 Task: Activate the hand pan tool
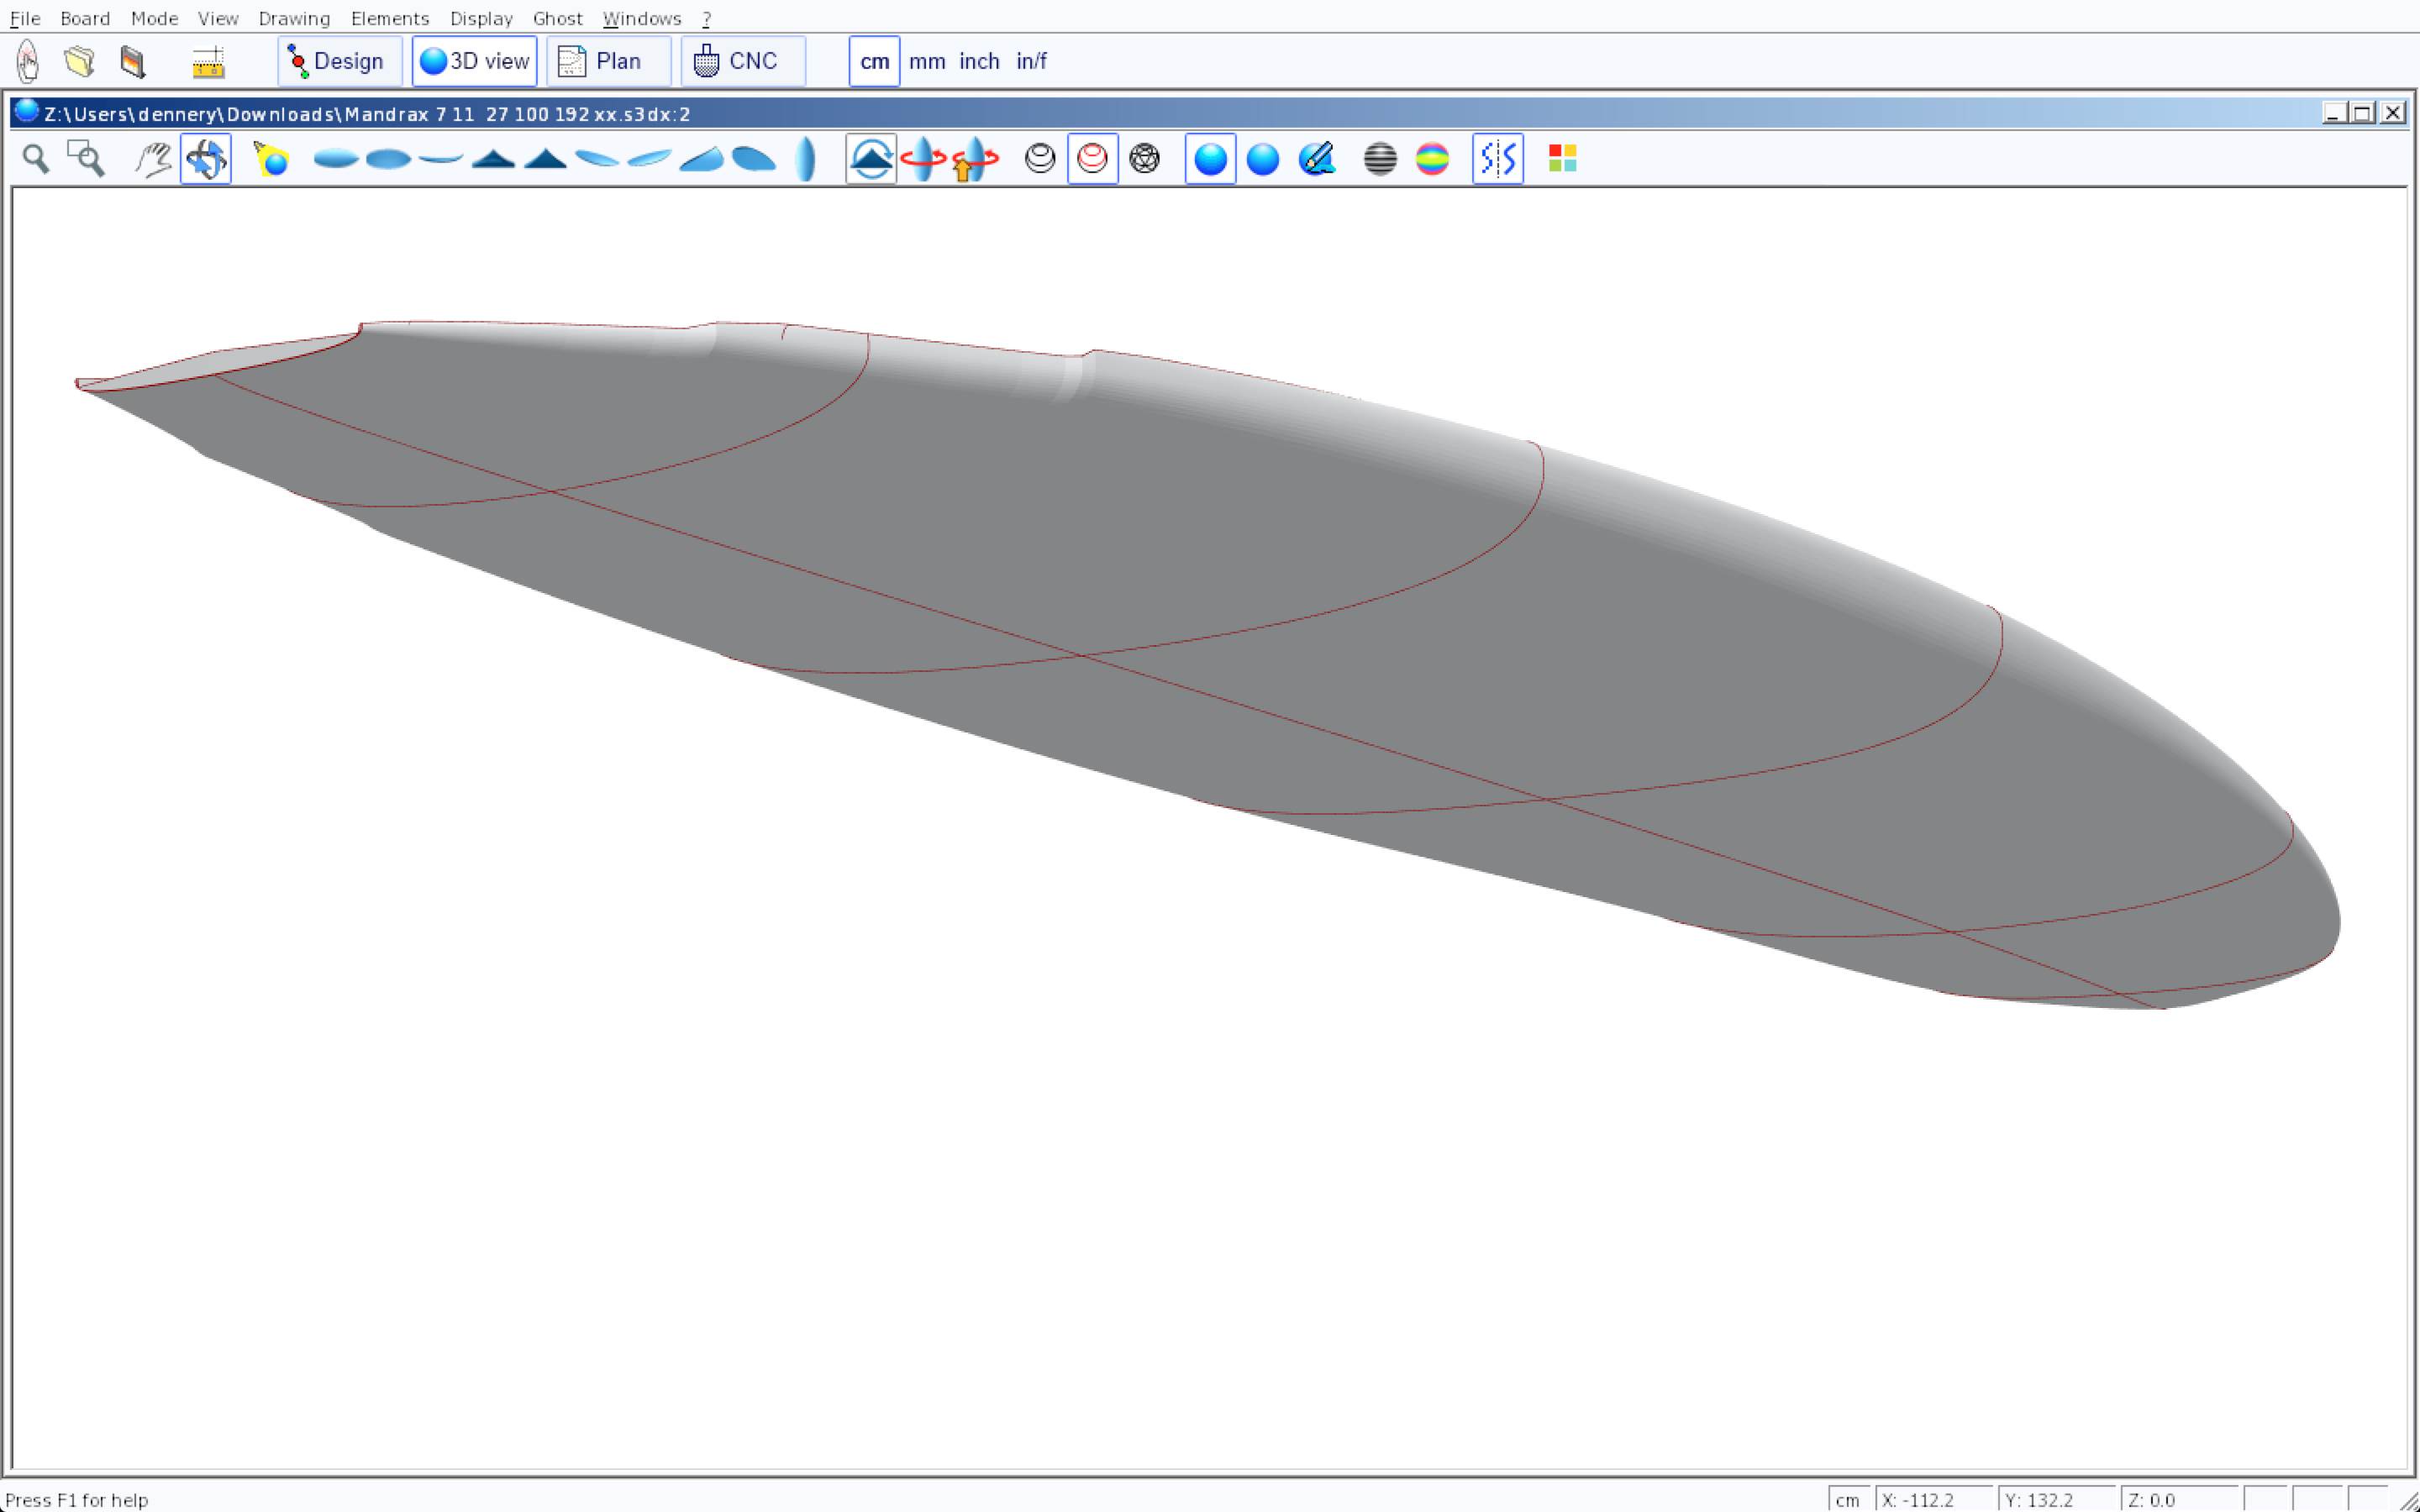click(x=153, y=159)
